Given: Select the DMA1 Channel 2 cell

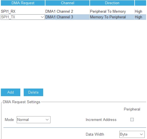Looking at the screenshot, I should click(x=67, y=11).
